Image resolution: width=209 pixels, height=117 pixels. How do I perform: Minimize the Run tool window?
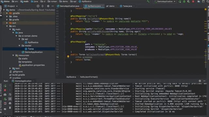click(204, 81)
